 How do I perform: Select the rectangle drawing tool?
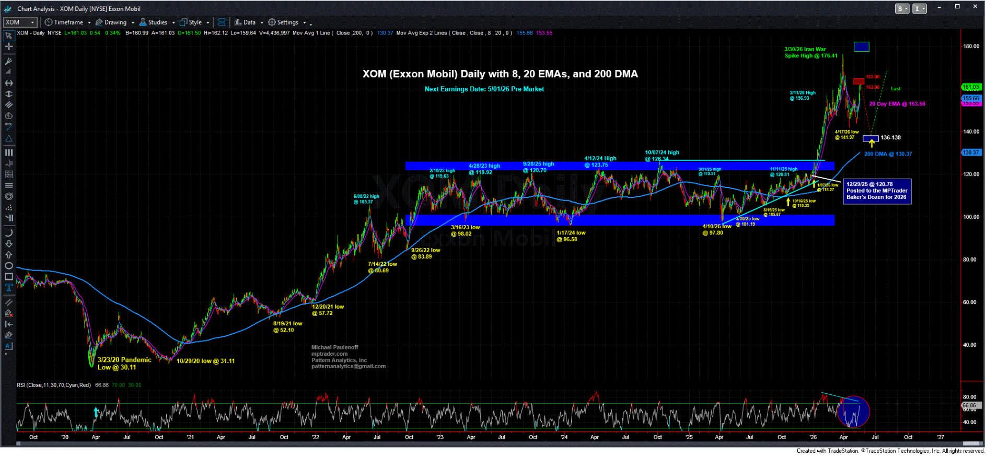8,277
